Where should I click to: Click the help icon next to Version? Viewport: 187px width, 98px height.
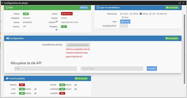pyautogui.click(x=57, y=21)
